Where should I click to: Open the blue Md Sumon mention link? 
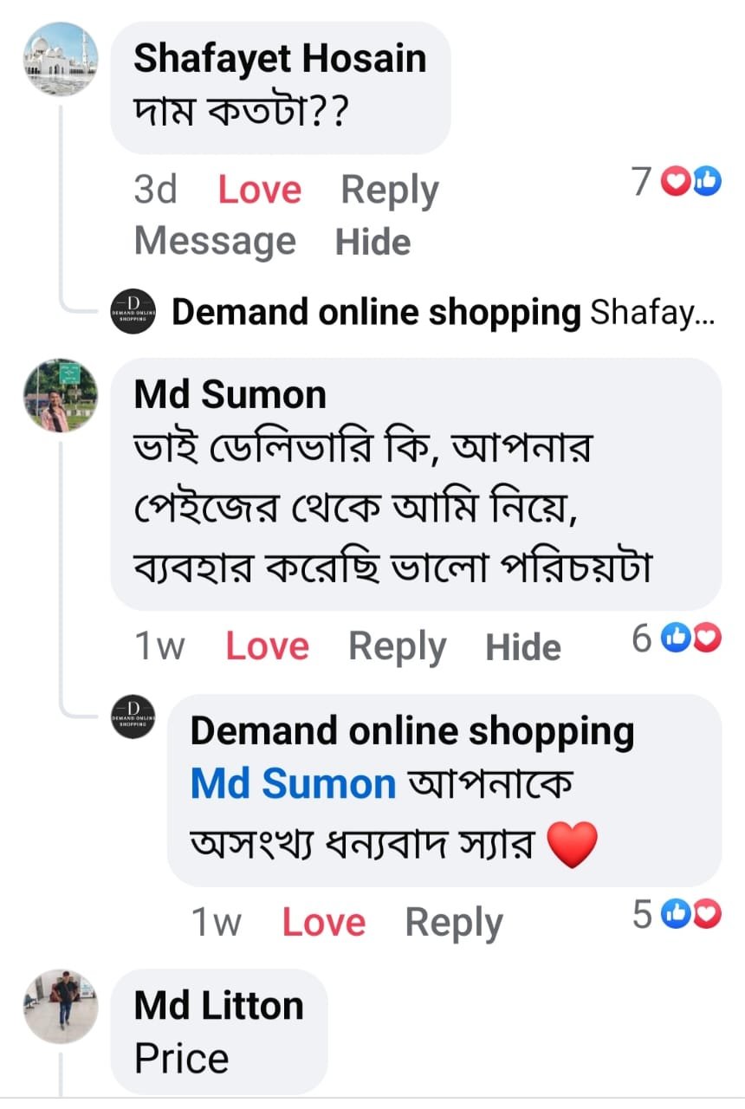[x=293, y=784]
